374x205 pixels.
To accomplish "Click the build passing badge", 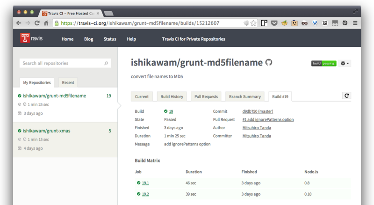I will point(324,63).
